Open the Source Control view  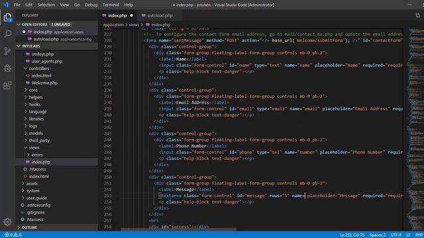point(7,52)
